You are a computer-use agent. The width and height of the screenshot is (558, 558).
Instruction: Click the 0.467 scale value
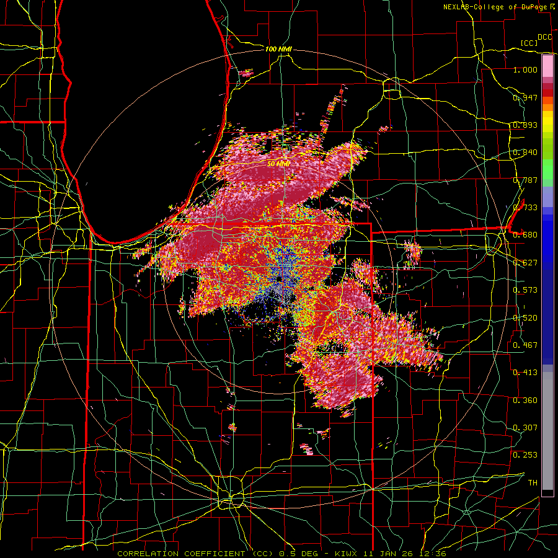click(525, 345)
